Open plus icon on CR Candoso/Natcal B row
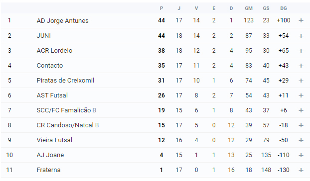 tap(301, 125)
